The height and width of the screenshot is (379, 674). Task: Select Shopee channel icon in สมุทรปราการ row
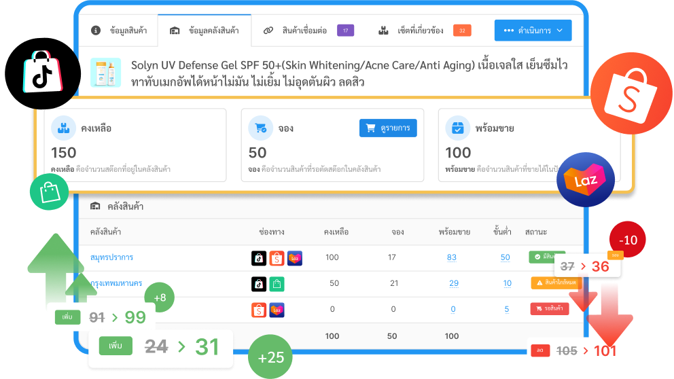coord(277,258)
